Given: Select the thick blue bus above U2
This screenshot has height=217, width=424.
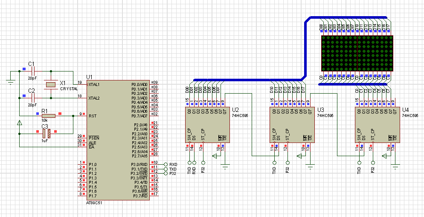Looking at the screenshot, I should coord(247,80).
